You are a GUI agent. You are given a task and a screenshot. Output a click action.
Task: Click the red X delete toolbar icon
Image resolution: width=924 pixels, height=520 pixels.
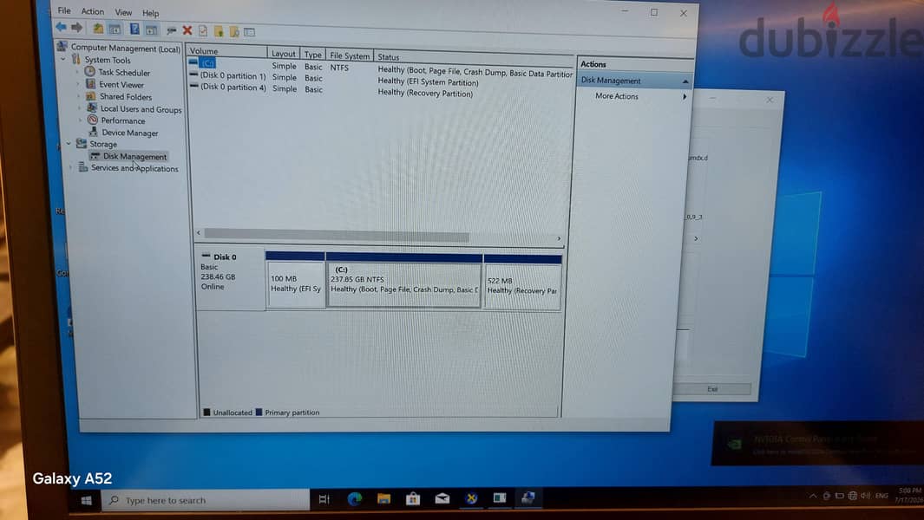187,30
